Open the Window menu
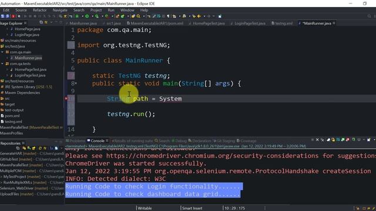Screen dimensions: 376x211 (127, 10)
